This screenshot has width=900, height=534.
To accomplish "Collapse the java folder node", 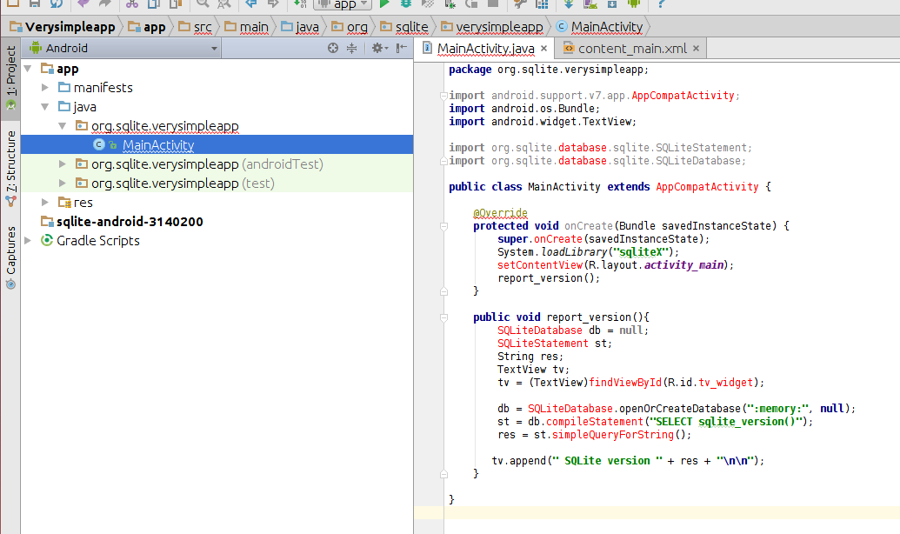I will pyautogui.click(x=46, y=107).
